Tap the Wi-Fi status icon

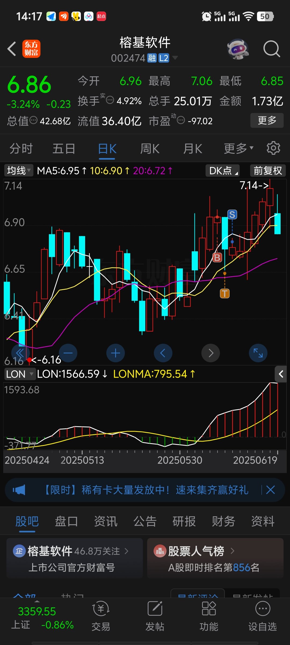248,16
